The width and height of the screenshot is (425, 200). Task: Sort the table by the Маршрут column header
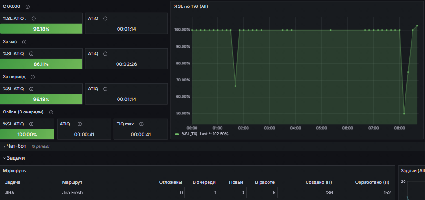(72, 182)
